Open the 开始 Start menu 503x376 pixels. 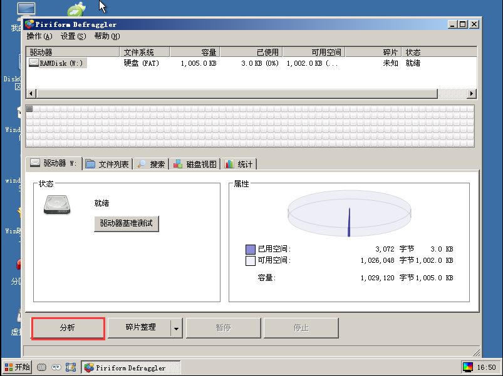click(x=18, y=367)
